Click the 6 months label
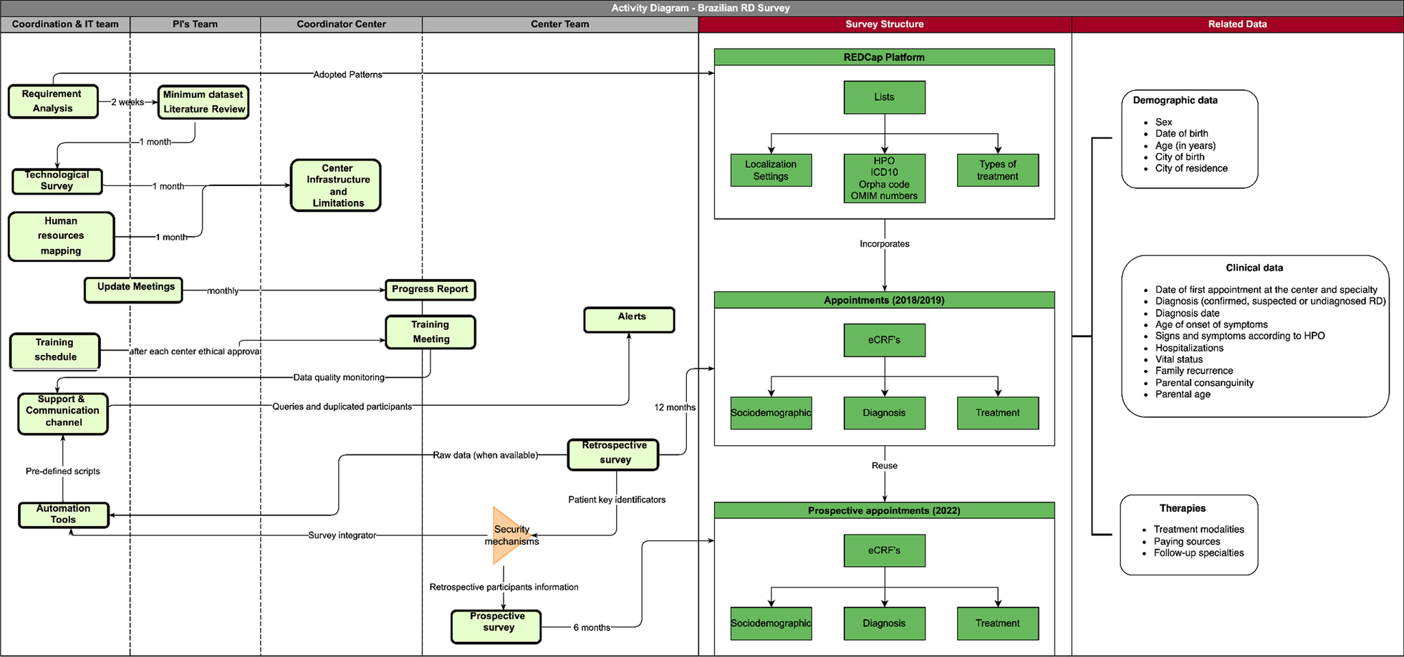The image size is (1404, 657). coord(592,628)
